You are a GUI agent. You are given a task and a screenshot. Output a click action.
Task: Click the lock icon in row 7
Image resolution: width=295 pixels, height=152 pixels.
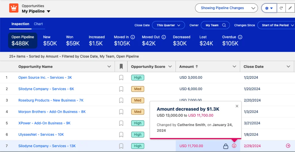coord(226,146)
